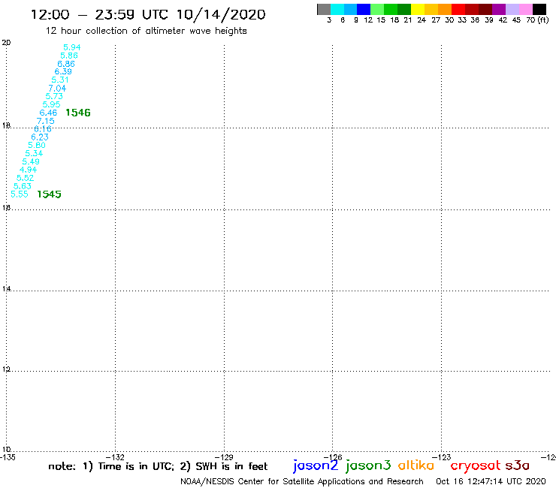The width and height of the screenshot is (556, 488).
Task: Click the jason3 satellite label
Action: click(x=368, y=465)
